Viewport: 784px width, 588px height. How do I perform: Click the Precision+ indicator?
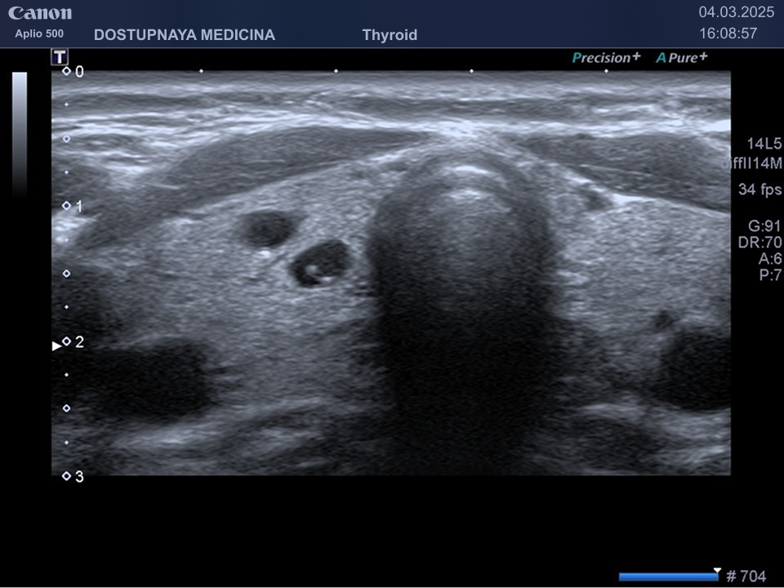(606, 58)
